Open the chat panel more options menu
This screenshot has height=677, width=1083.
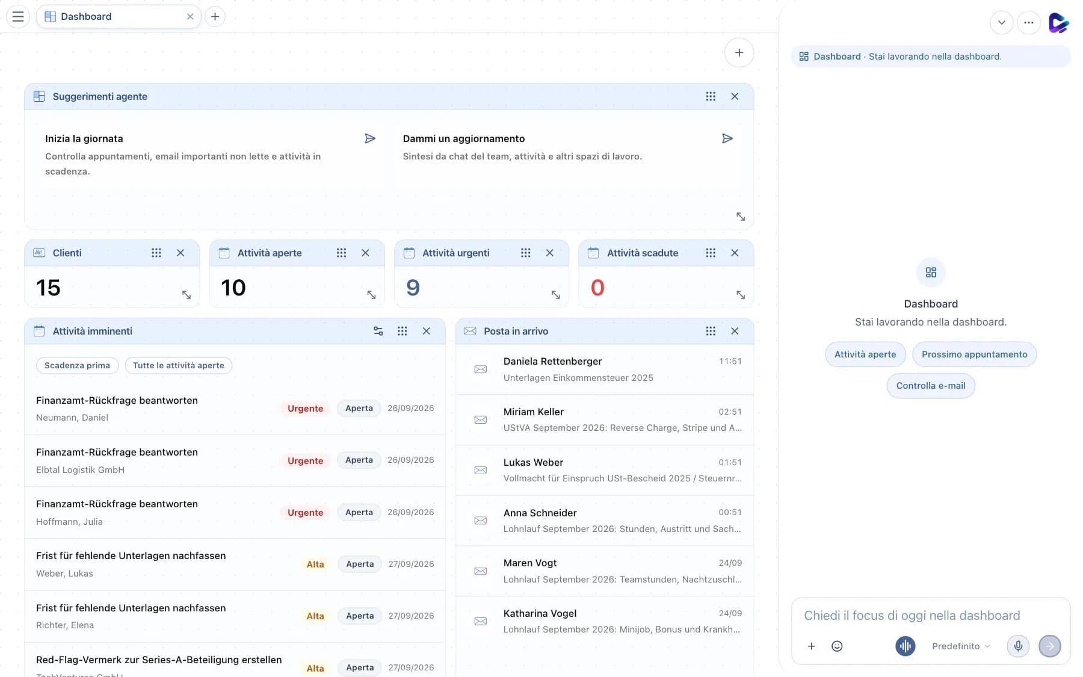[x=1029, y=23]
